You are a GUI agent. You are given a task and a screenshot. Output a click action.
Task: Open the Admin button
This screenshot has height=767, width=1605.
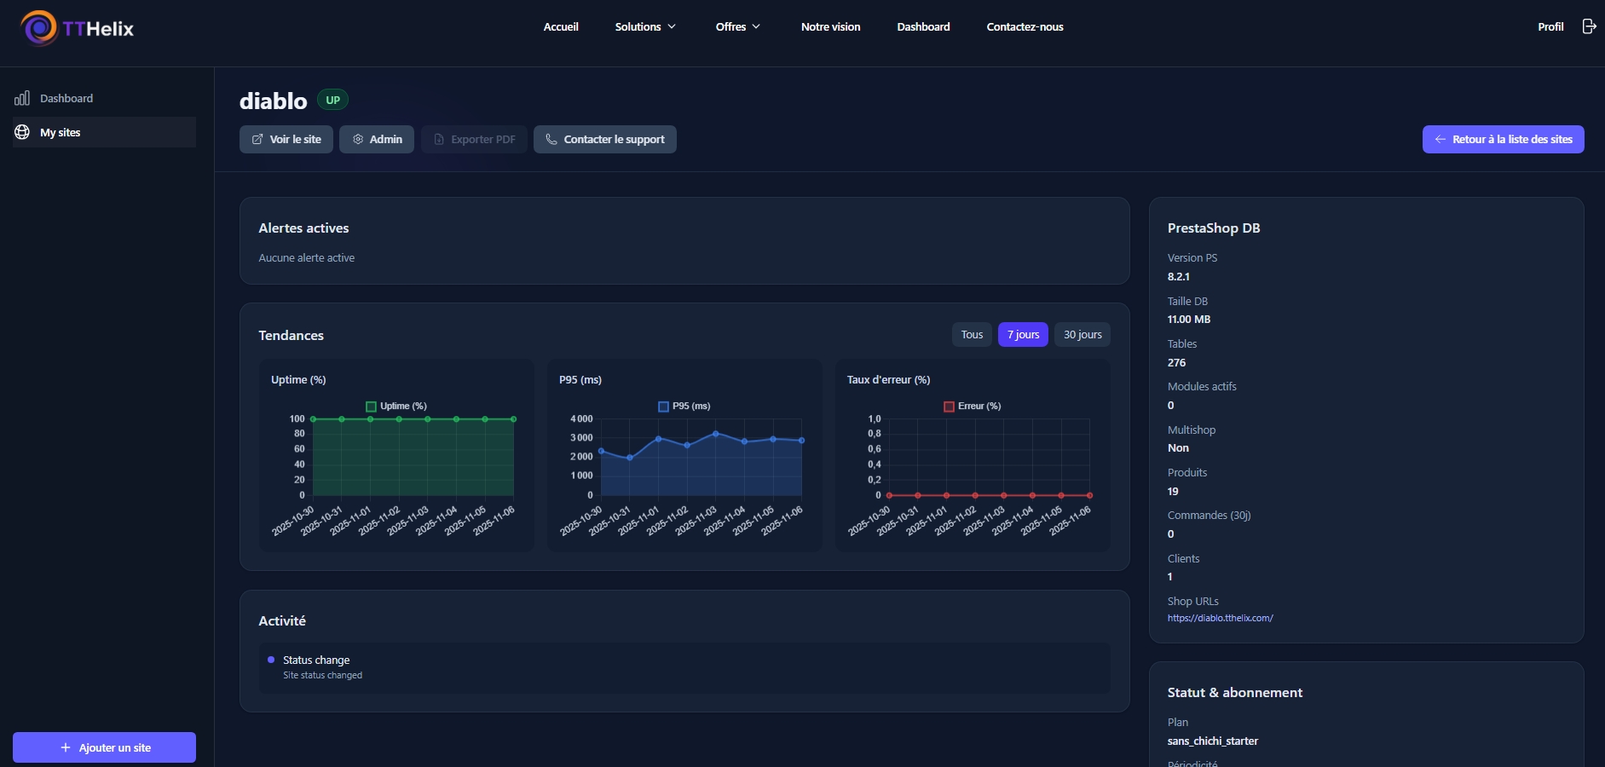pyautogui.click(x=377, y=139)
